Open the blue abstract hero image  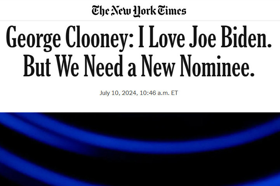(x=140, y=149)
